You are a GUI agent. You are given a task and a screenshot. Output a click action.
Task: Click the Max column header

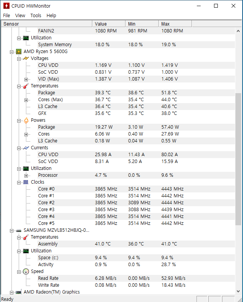(x=175, y=24)
